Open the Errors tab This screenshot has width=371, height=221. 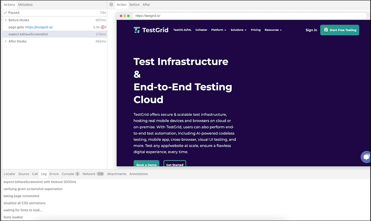(x=54, y=174)
